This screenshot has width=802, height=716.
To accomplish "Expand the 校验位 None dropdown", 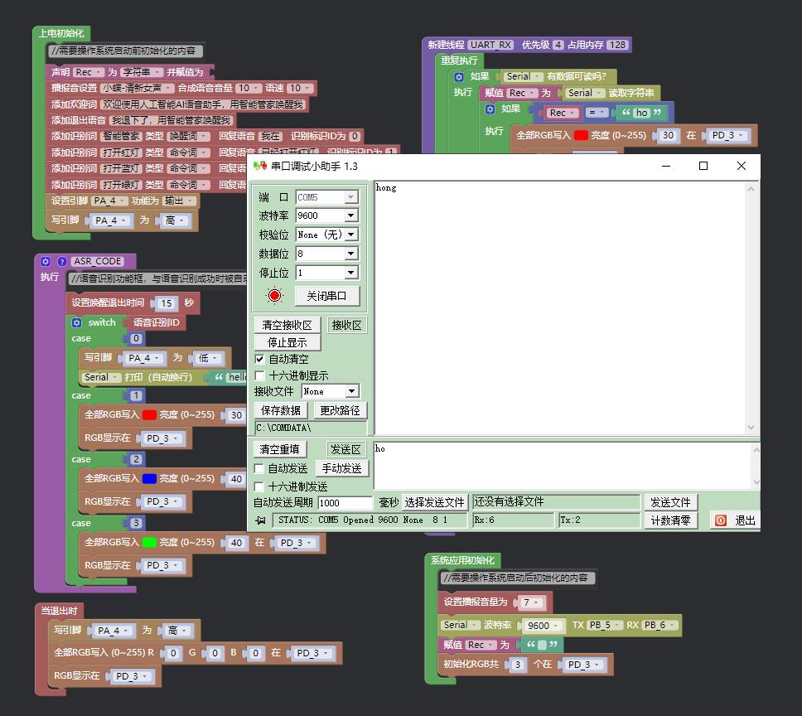I will (x=351, y=235).
